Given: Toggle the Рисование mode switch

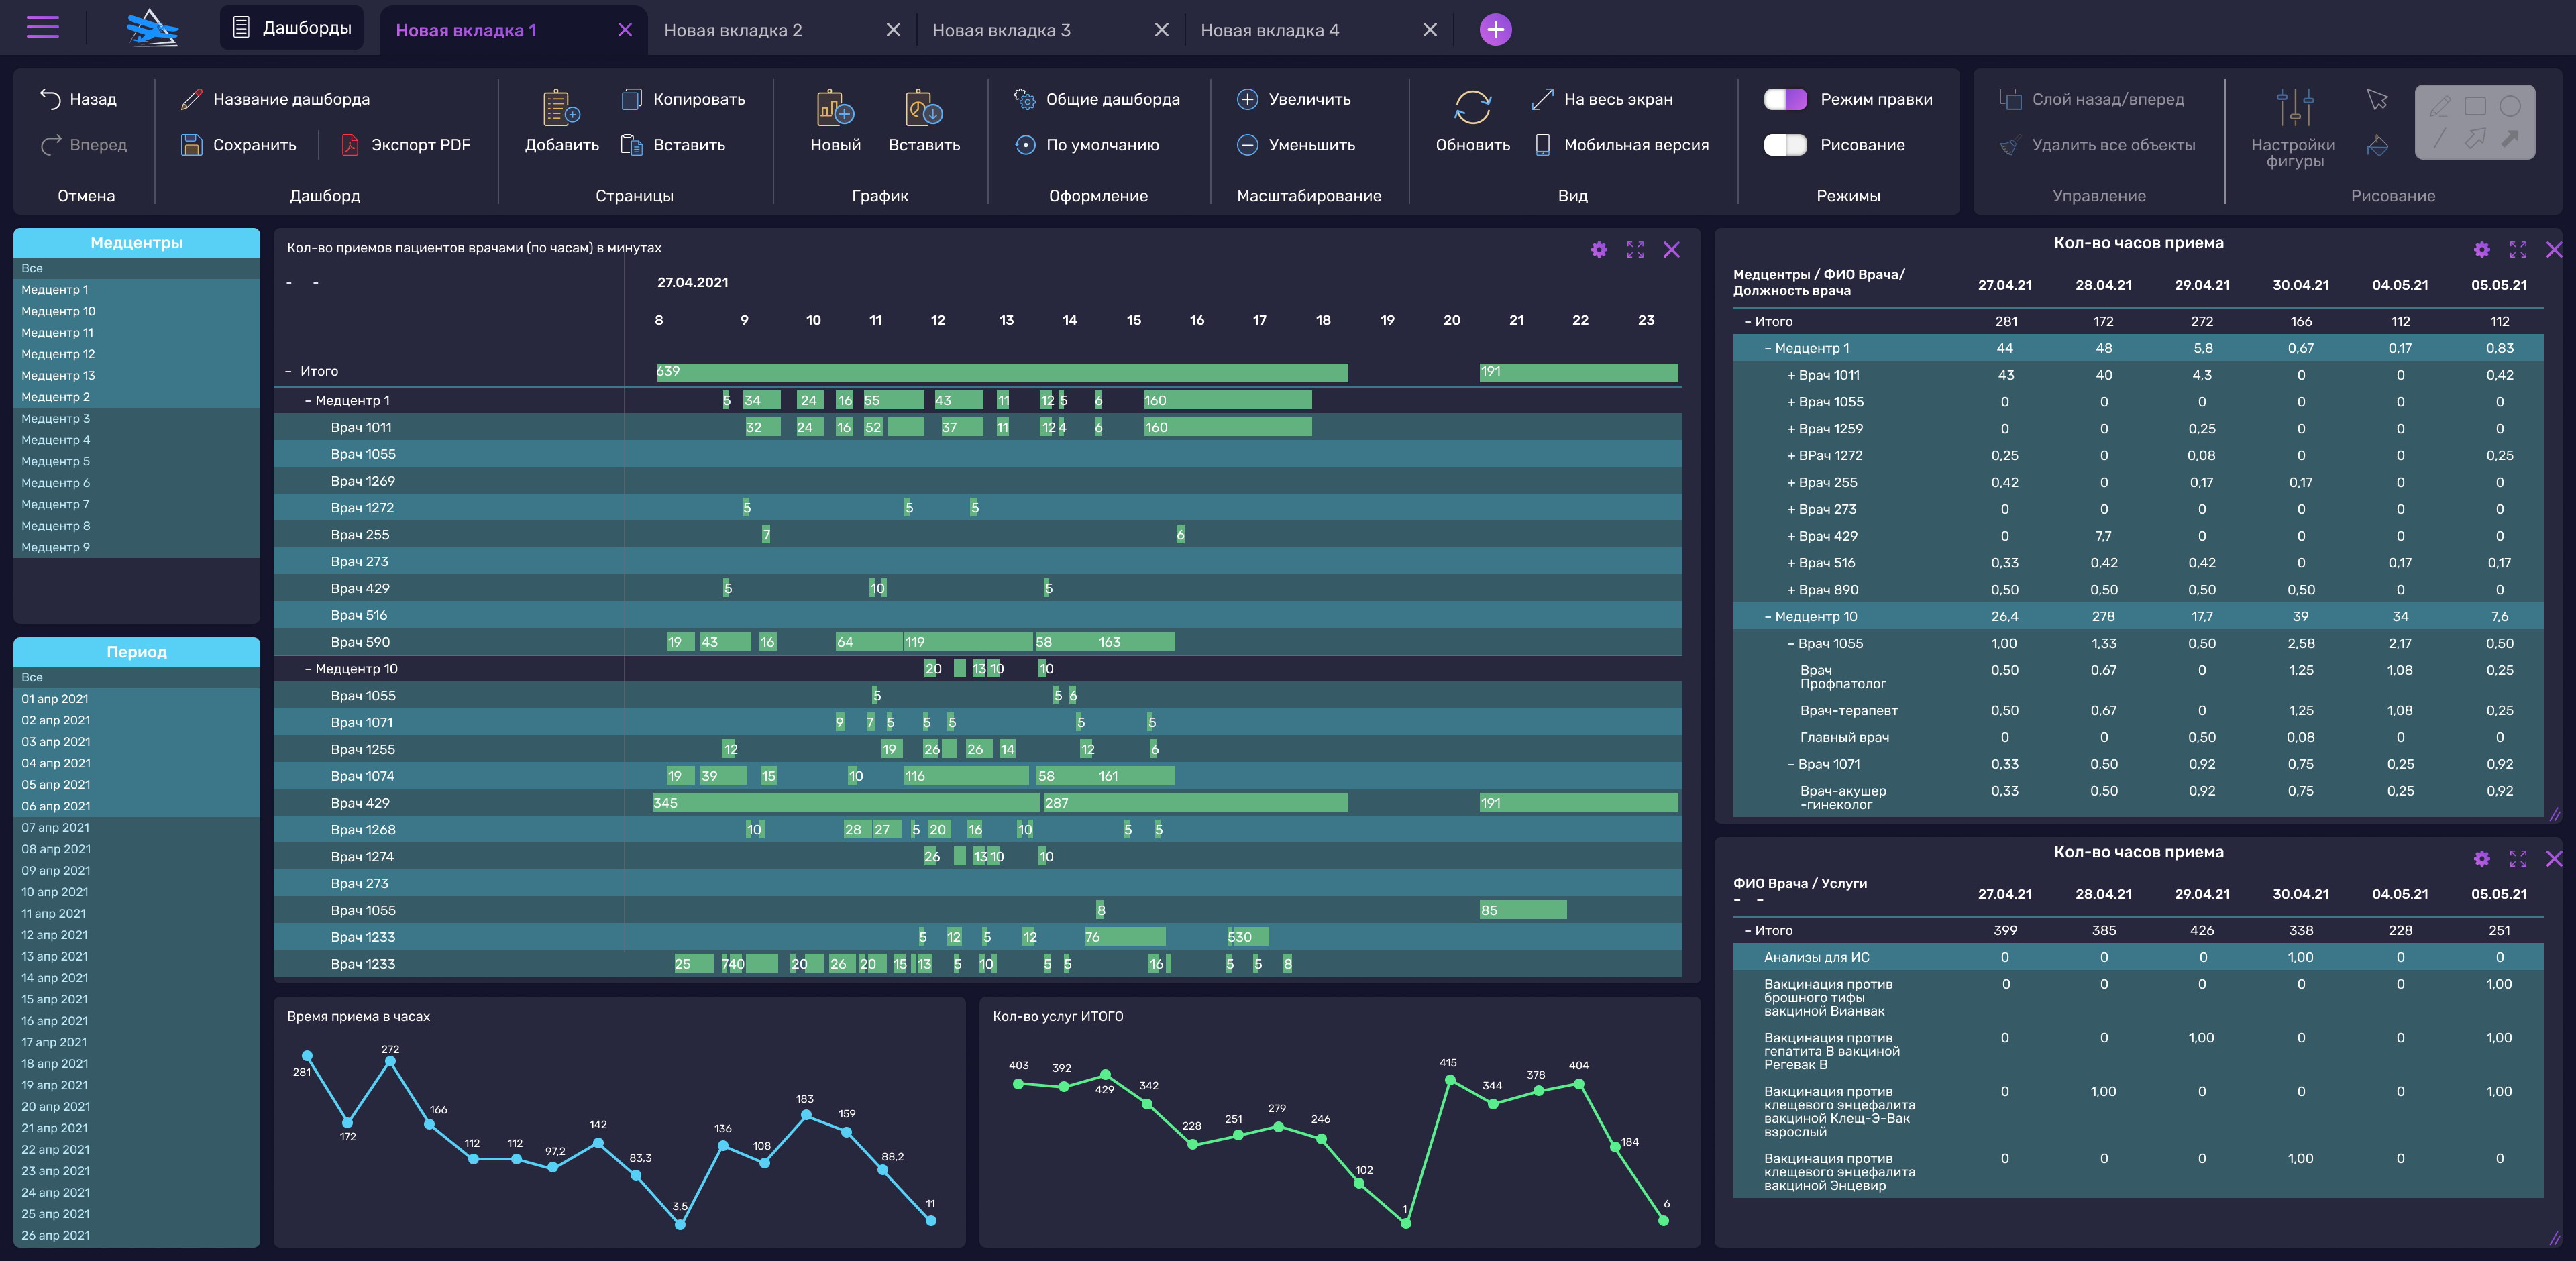Looking at the screenshot, I should [1785, 145].
